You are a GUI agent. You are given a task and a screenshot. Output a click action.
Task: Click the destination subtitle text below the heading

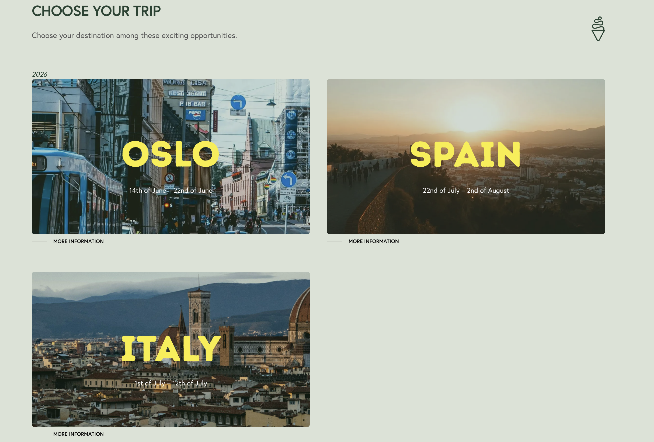pyautogui.click(x=134, y=36)
